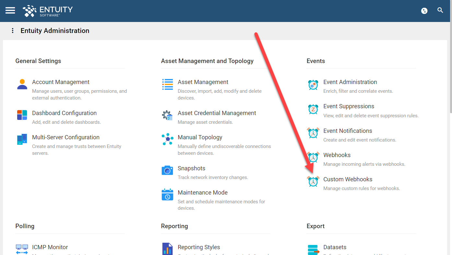Click the Dashboard Configuration tiles icon
The image size is (452, 255).
coord(22,115)
